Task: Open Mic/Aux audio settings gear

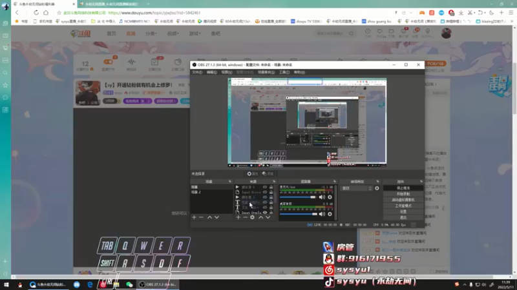Action: point(330,197)
